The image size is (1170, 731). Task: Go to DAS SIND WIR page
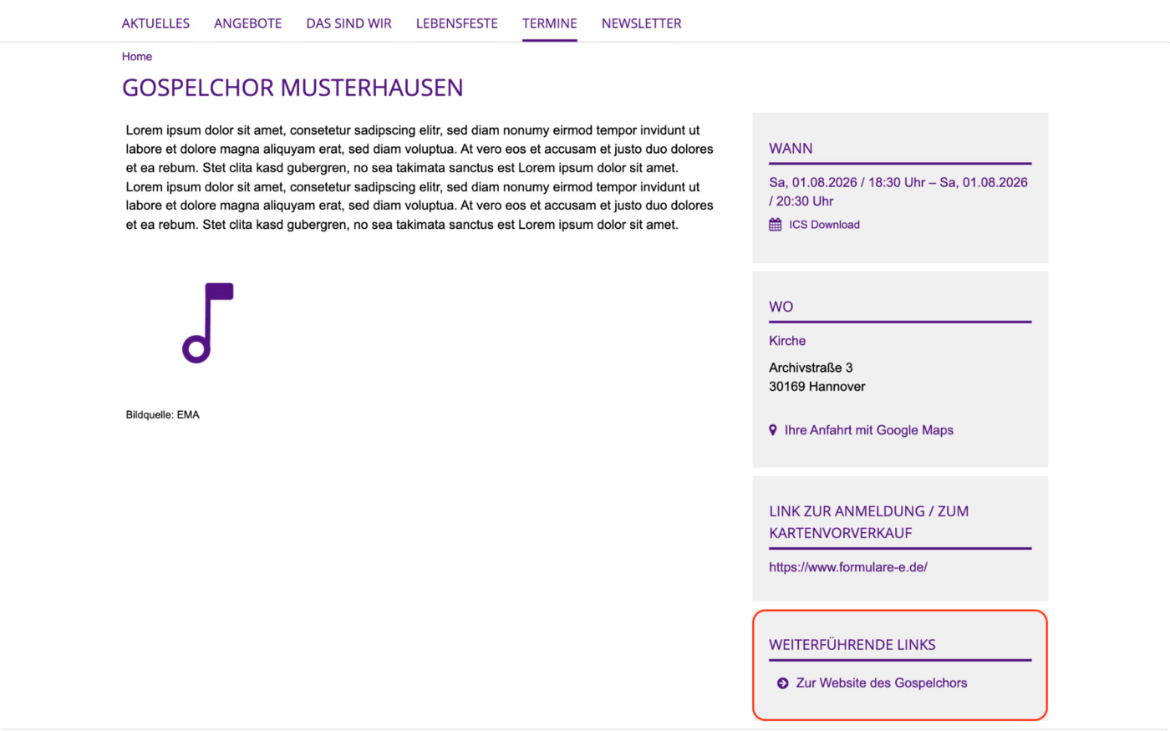point(348,23)
